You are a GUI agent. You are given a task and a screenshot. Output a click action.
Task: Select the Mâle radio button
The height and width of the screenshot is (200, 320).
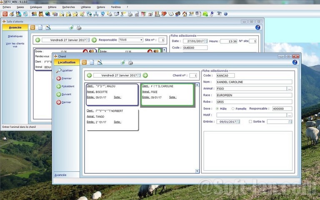(217, 109)
